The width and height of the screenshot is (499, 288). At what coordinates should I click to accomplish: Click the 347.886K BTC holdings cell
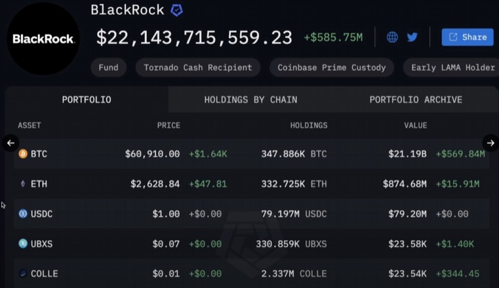point(294,154)
